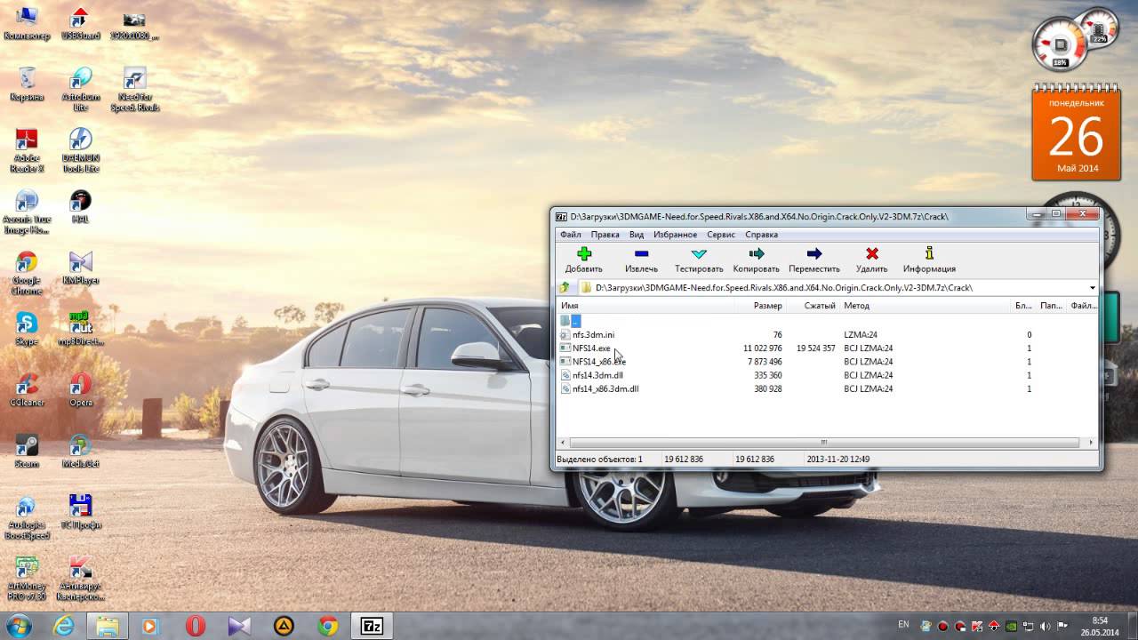
Task: Open Internet Explorer from the taskbar
Action: 63,626
